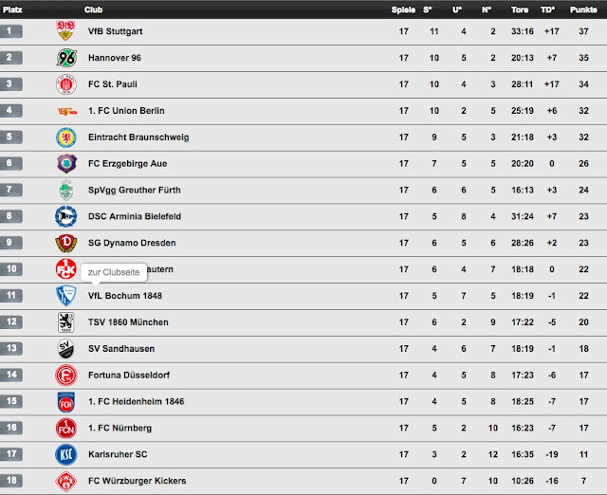Click the 'zur Clubseite' tooltip
The width and height of the screenshot is (607, 495).
pos(114,272)
